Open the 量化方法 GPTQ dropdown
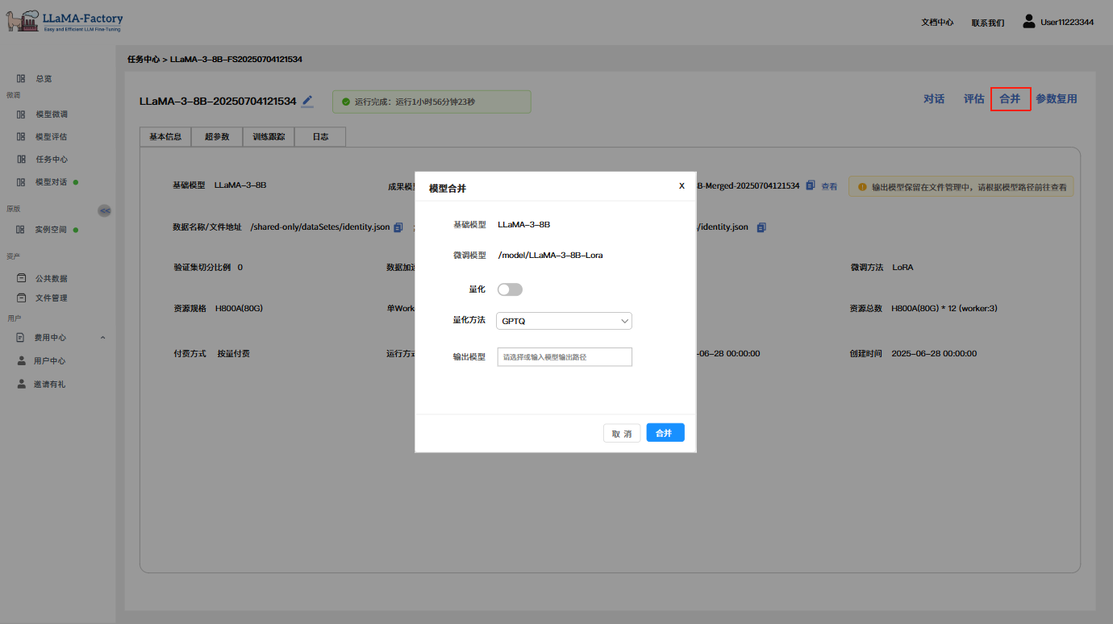 (564, 321)
